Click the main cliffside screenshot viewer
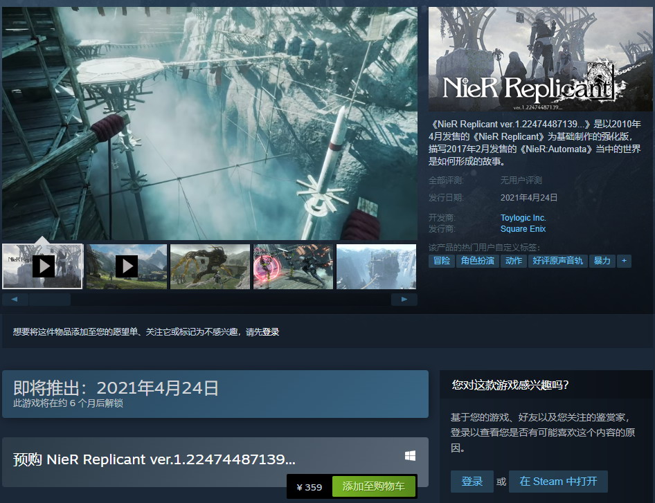The width and height of the screenshot is (655, 503). tap(210, 123)
